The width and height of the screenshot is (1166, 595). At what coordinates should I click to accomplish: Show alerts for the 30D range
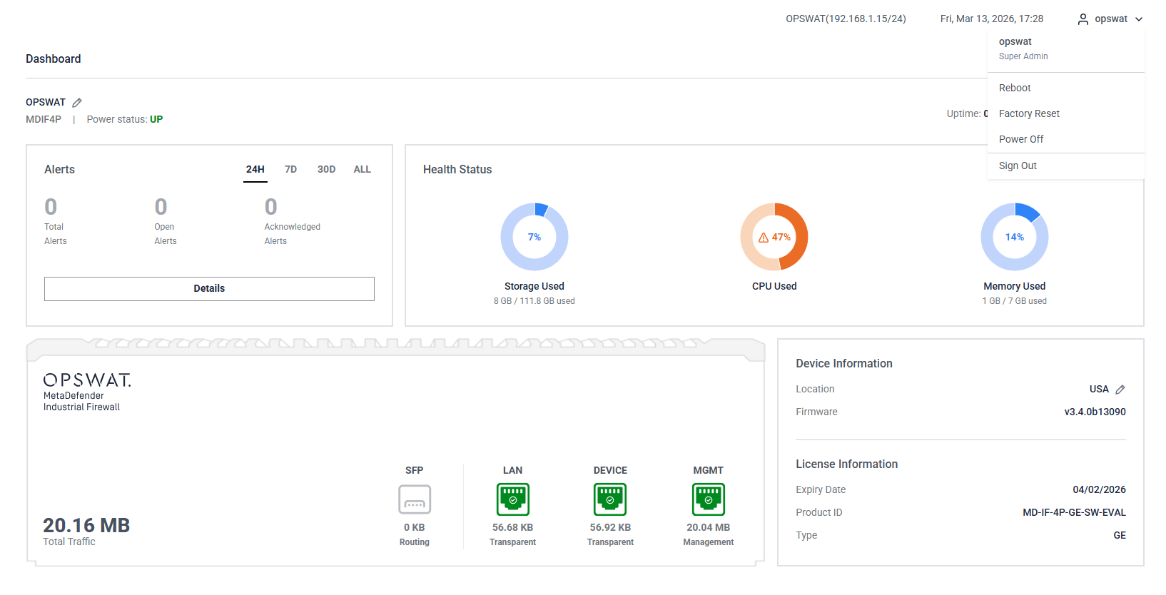pyautogui.click(x=326, y=170)
